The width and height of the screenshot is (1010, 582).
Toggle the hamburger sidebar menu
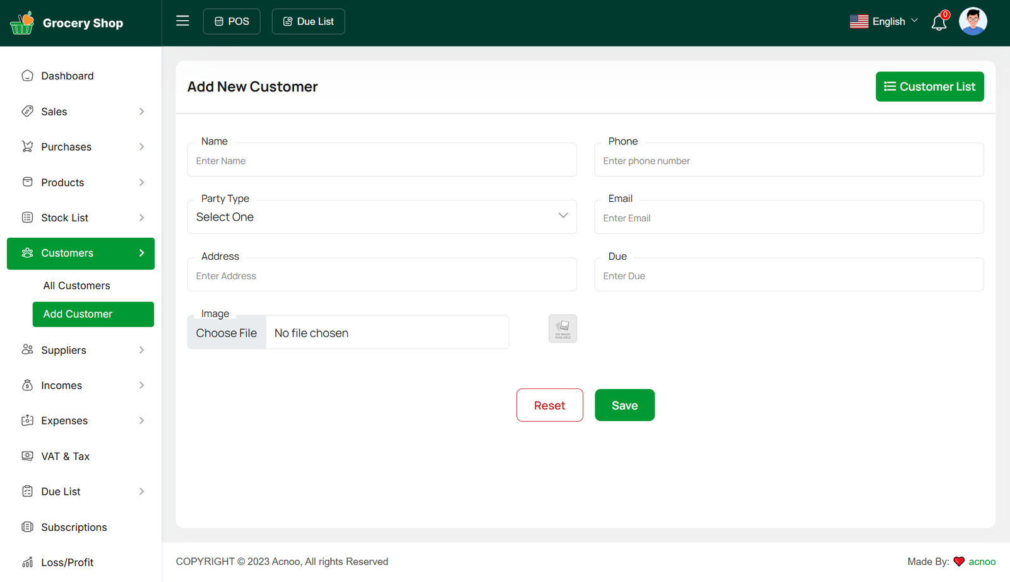182,21
